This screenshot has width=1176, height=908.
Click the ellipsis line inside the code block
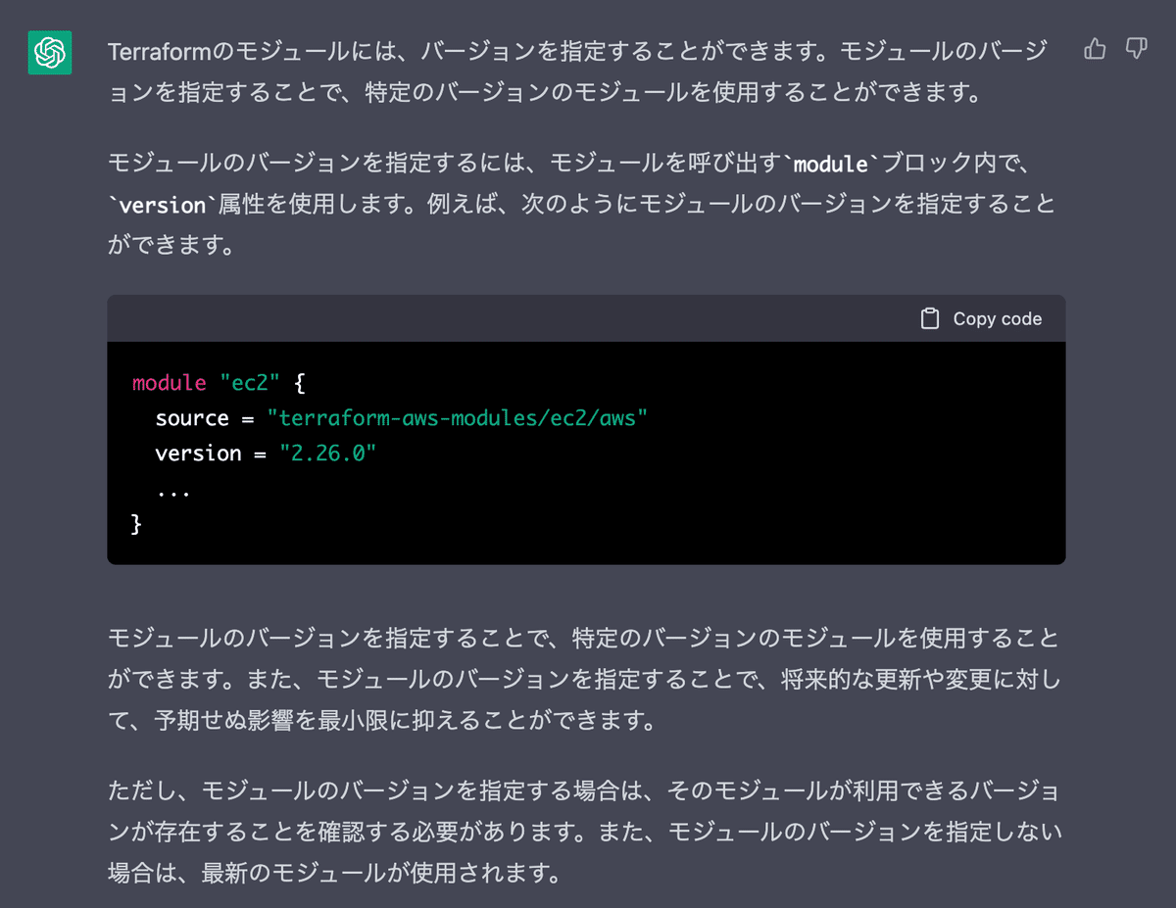point(172,489)
